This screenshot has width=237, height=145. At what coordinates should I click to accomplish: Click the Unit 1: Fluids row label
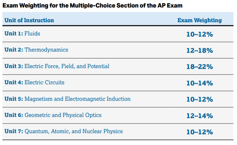pos(22,34)
